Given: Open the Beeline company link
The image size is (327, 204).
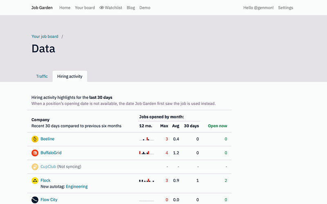Looking at the screenshot, I should coord(47,139).
